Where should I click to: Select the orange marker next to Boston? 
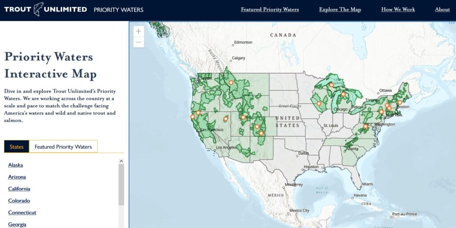(x=400, y=102)
